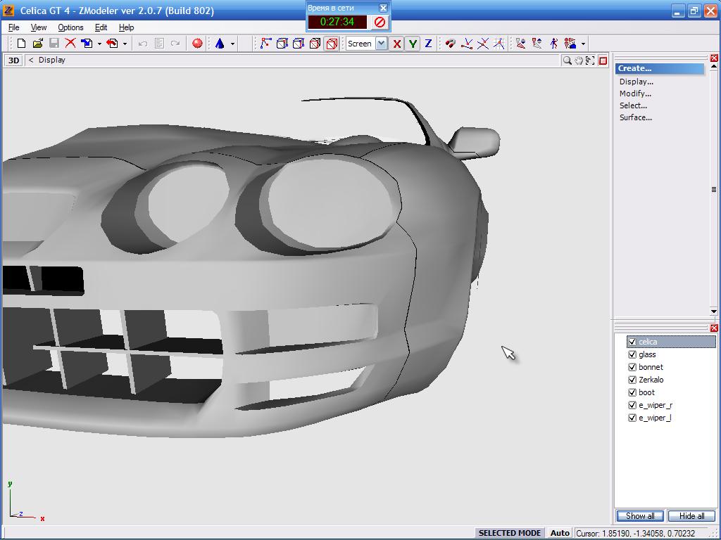Click the magnet snap icon
Viewport: 721px width, 540px height.
click(450, 44)
